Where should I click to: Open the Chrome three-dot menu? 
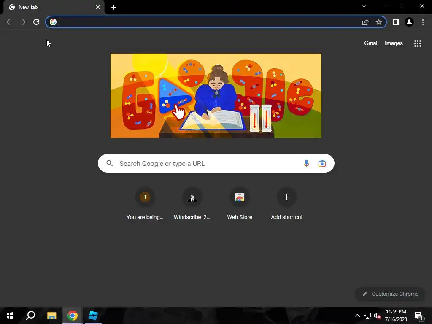[x=423, y=22]
